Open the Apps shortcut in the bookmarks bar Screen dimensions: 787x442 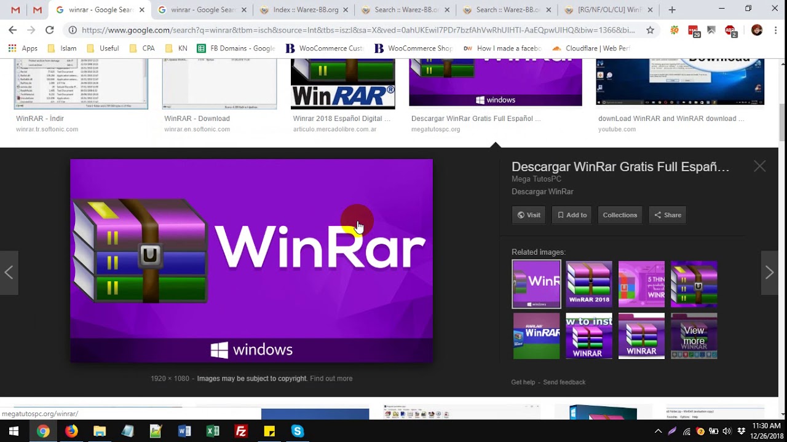tap(23, 48)
